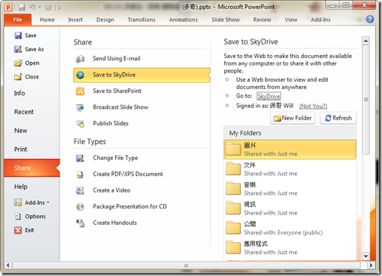
Task: Click the Refresh button
Action: pos(338,118)
